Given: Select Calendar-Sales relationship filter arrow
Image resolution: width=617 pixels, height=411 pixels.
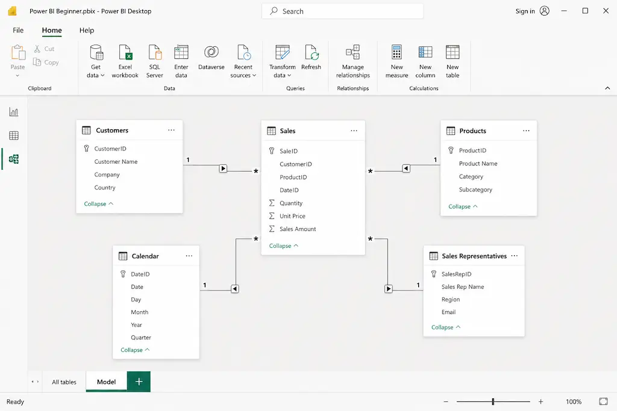Looking at the screenshot, I should [x=235, y=289].
